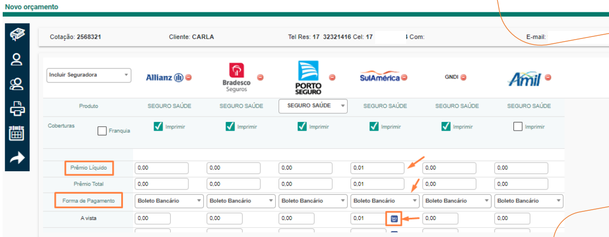The width and height of the screenshot is (609, 237).
Task: Toggle the Franquia checkbox
Action: pyautogui.click(x=102, y=131)
